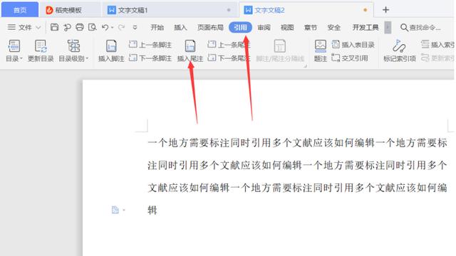456x256 pixels.
Task: Click 插入表目录
Action: (x=353, y=45)
